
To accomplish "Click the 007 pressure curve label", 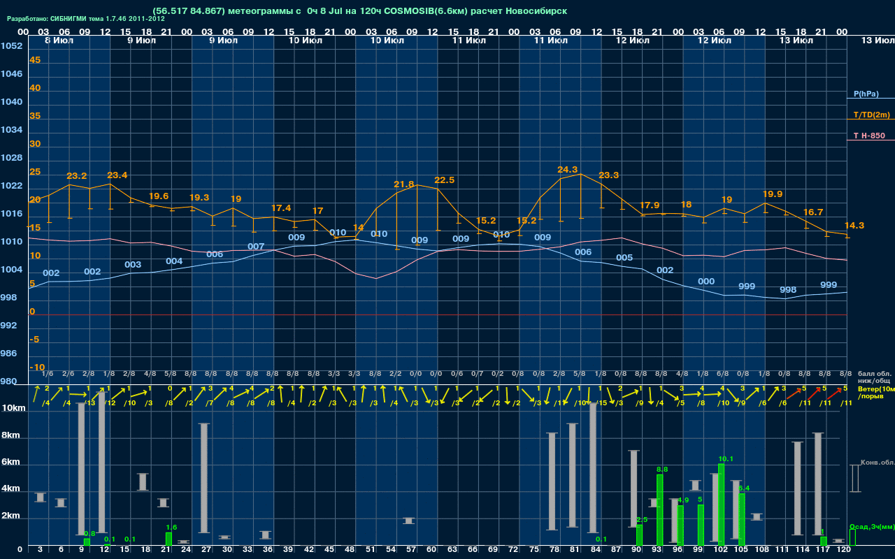I will click(256, 247).
